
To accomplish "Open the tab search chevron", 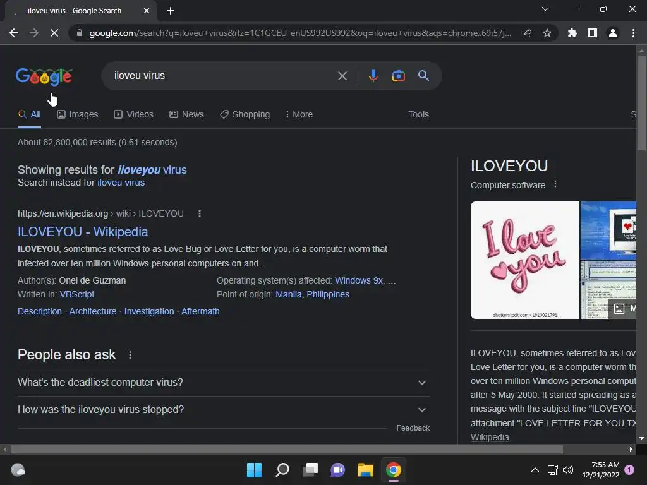I will [545, 9].
